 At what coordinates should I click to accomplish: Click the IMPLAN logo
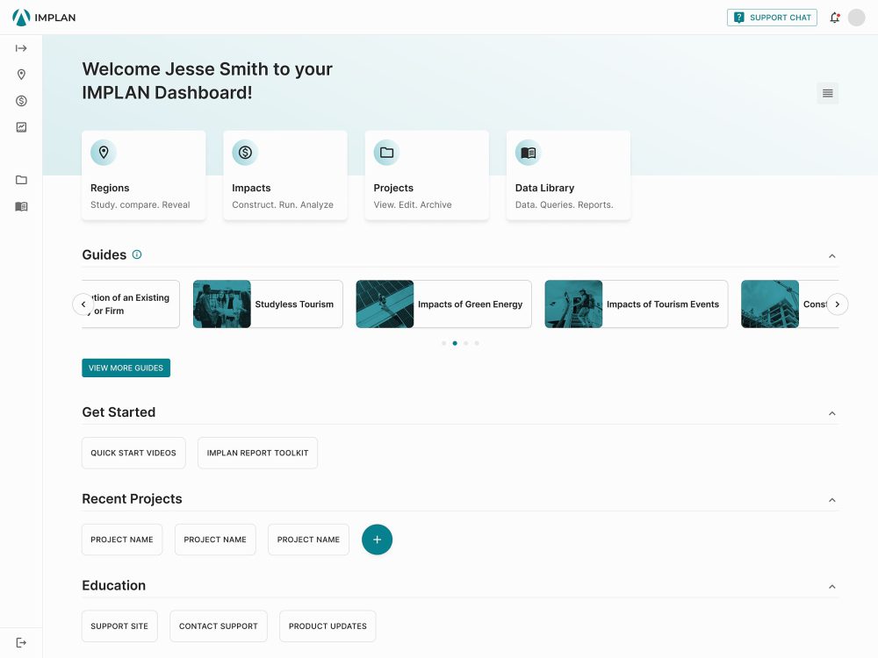coord(44,18)
